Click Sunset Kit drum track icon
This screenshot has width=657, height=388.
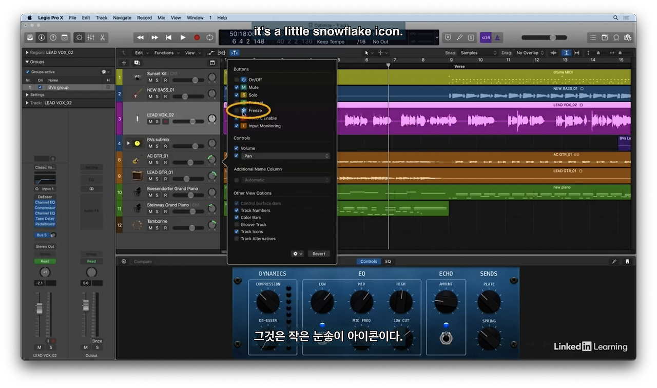138,77
